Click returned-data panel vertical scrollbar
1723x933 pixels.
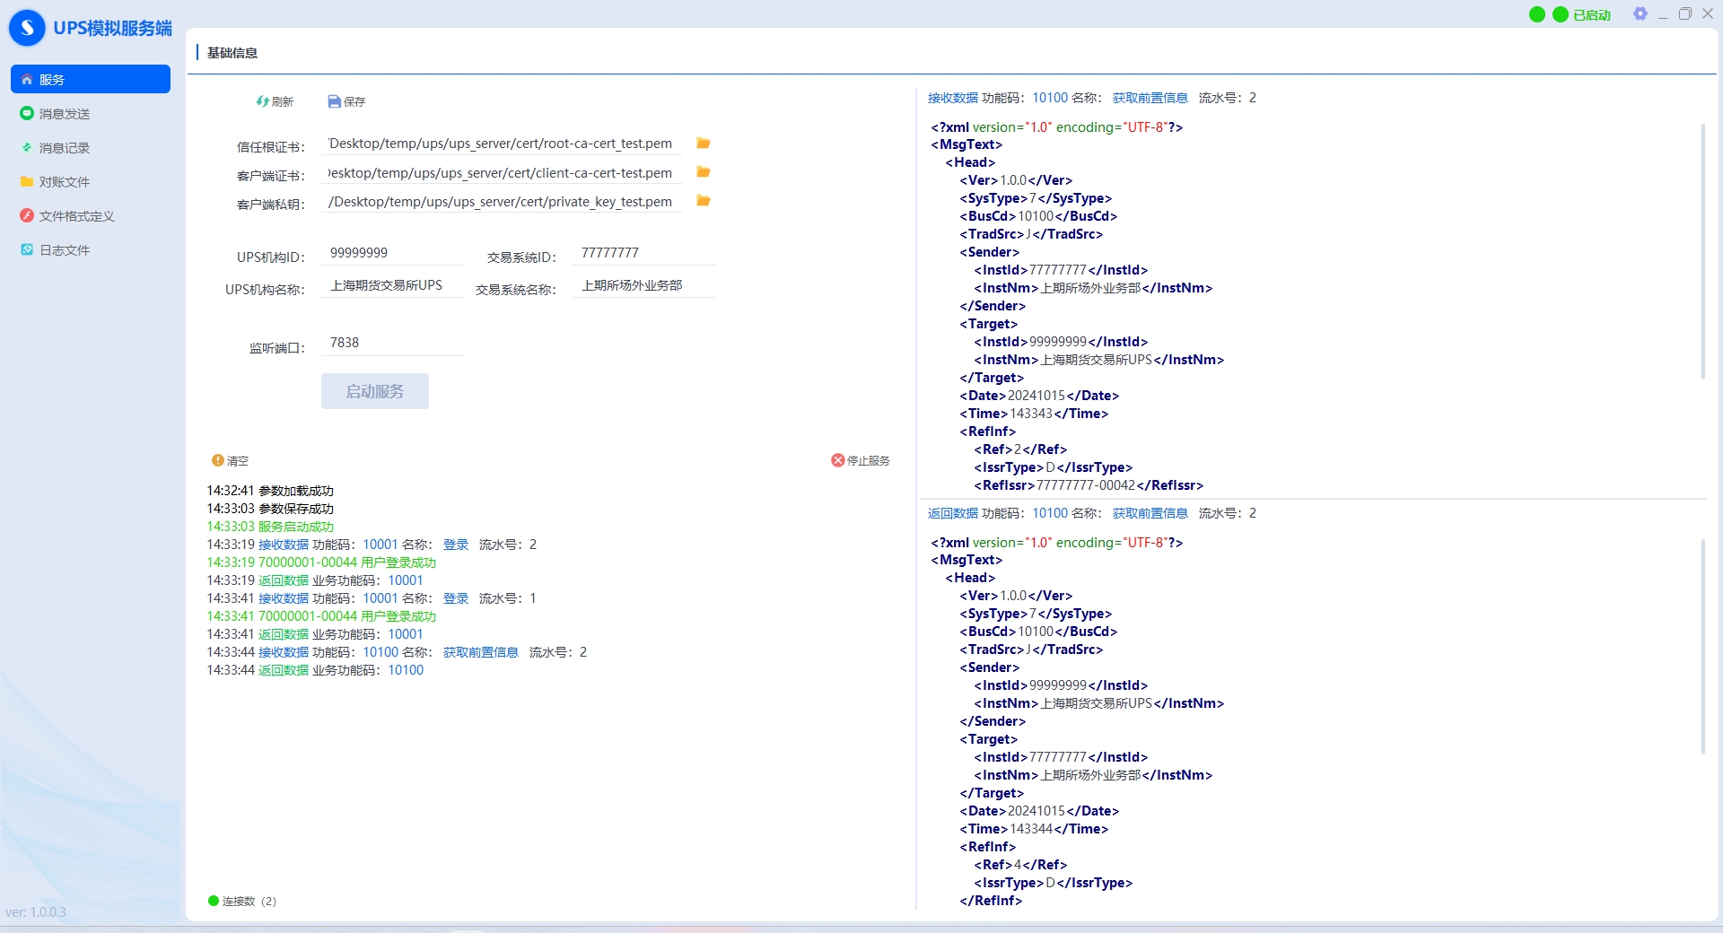[1702, 646]
